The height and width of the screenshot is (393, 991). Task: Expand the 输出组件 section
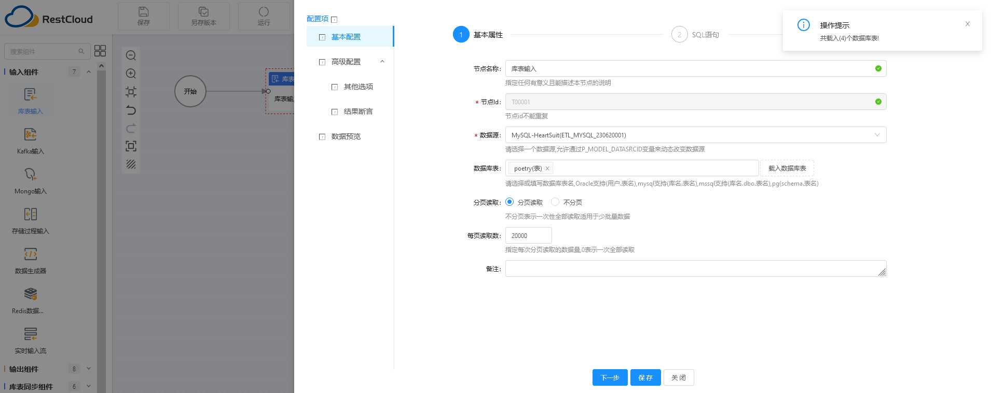pyautogui.click(x=89, y=369)
